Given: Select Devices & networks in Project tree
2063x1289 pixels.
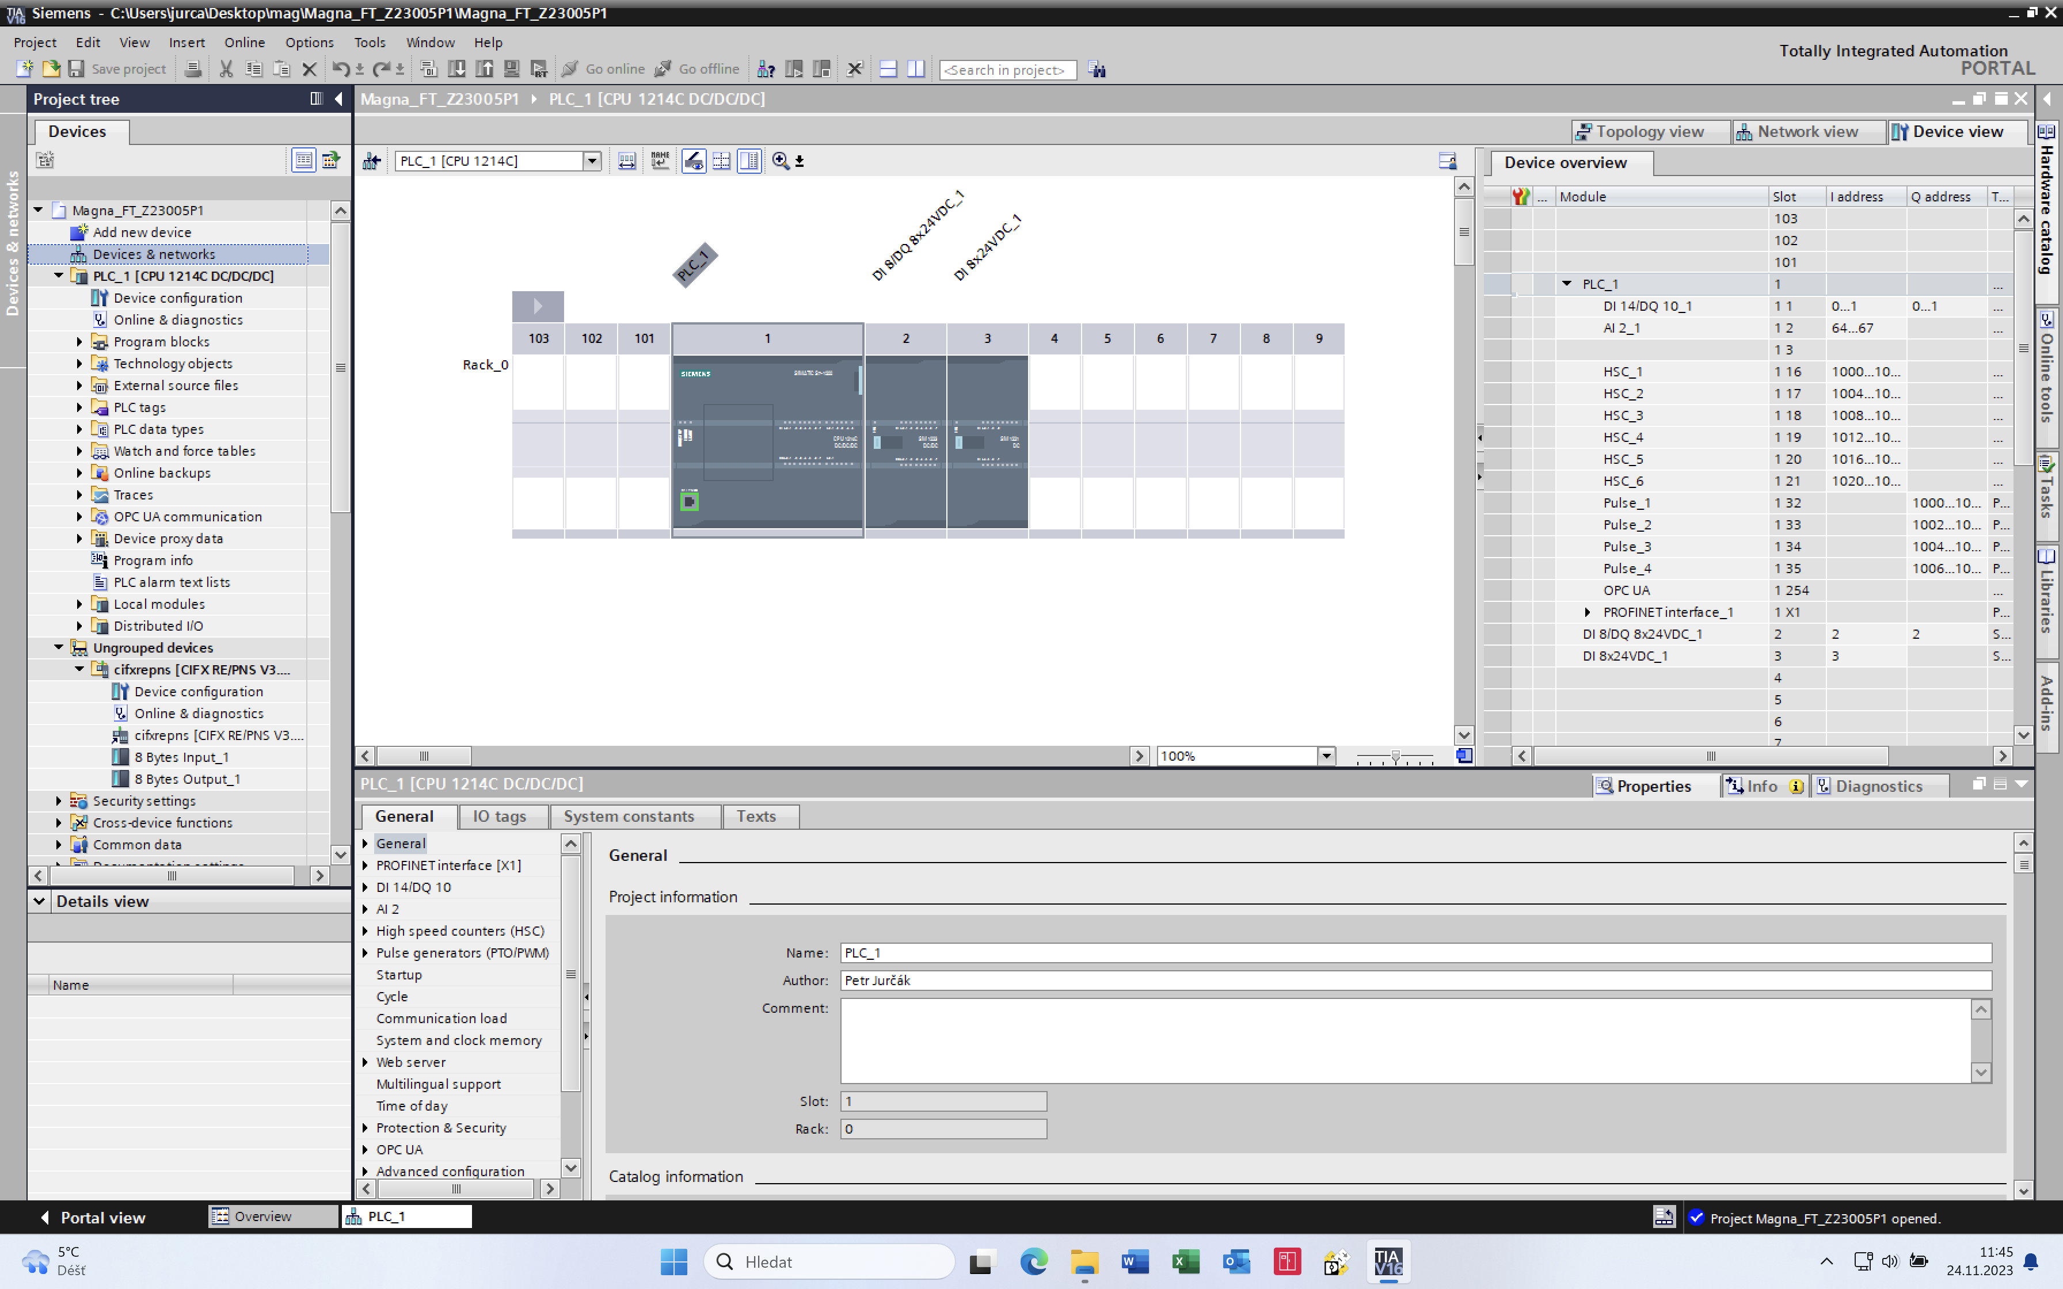Looking at the screenshot, I should pyautogui.click(x=154, y=254).
